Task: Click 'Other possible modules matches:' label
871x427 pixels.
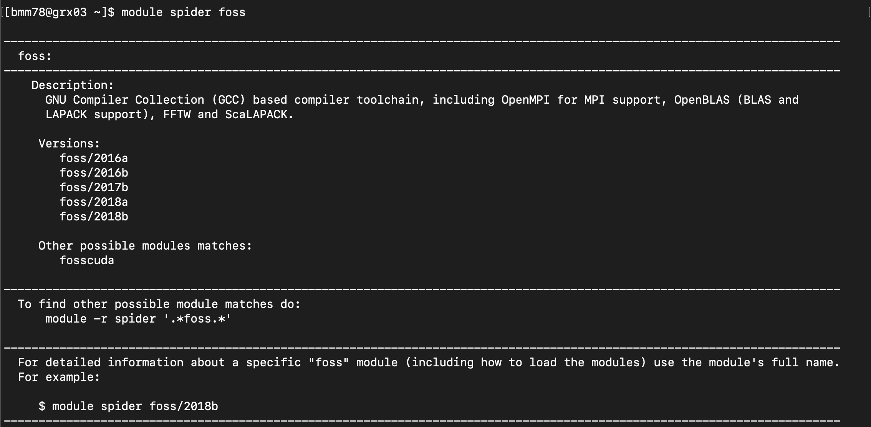Action: pos(145,246)
